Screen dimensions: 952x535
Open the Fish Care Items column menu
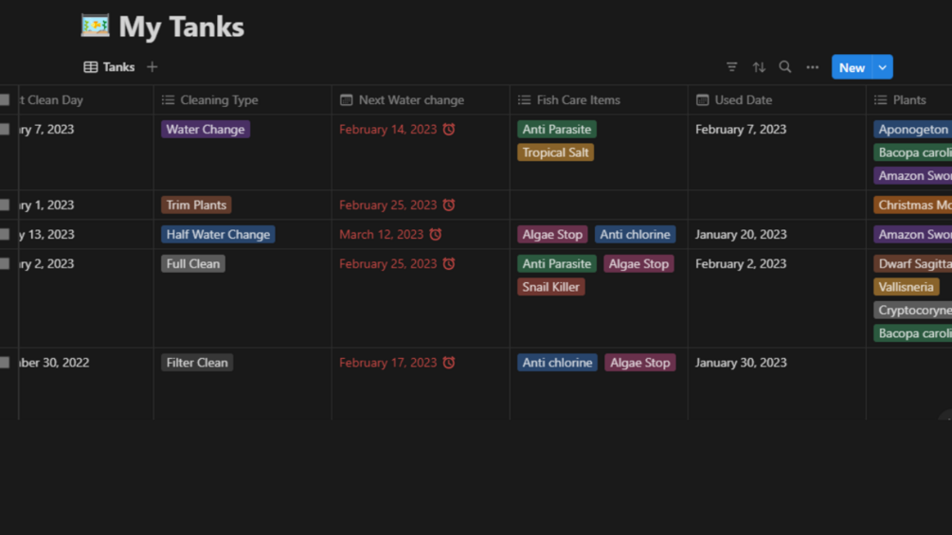[x=578, y=100]
